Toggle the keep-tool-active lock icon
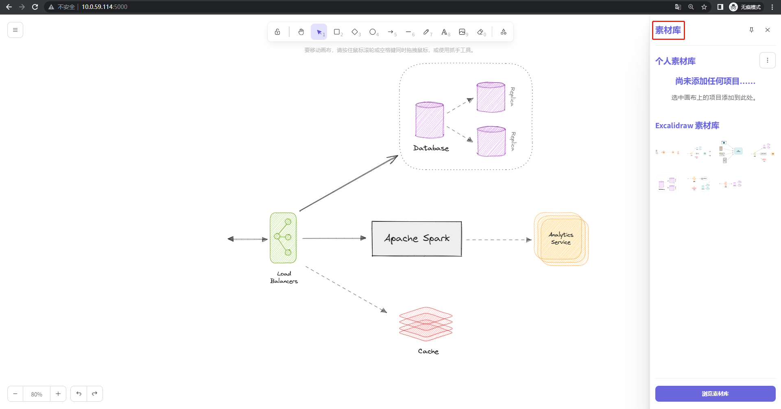The image size is (781, 409). pos(277,32)
